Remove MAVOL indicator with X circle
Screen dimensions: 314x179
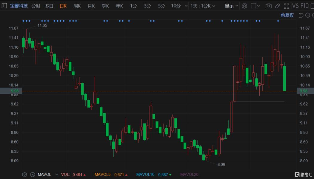pos(33,175)
